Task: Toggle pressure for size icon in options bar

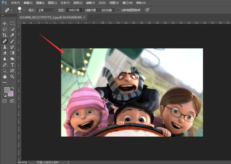Action: coord(147,10)
